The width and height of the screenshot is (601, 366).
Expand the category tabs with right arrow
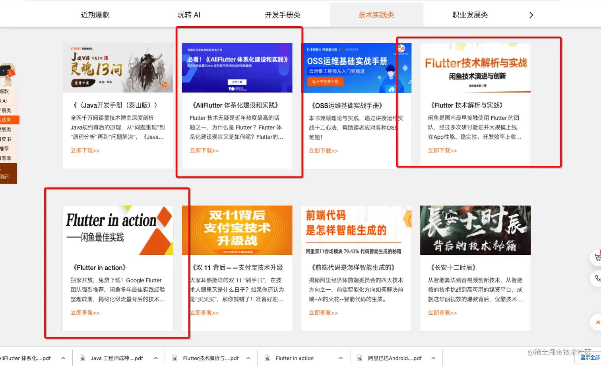click(531, 15)
